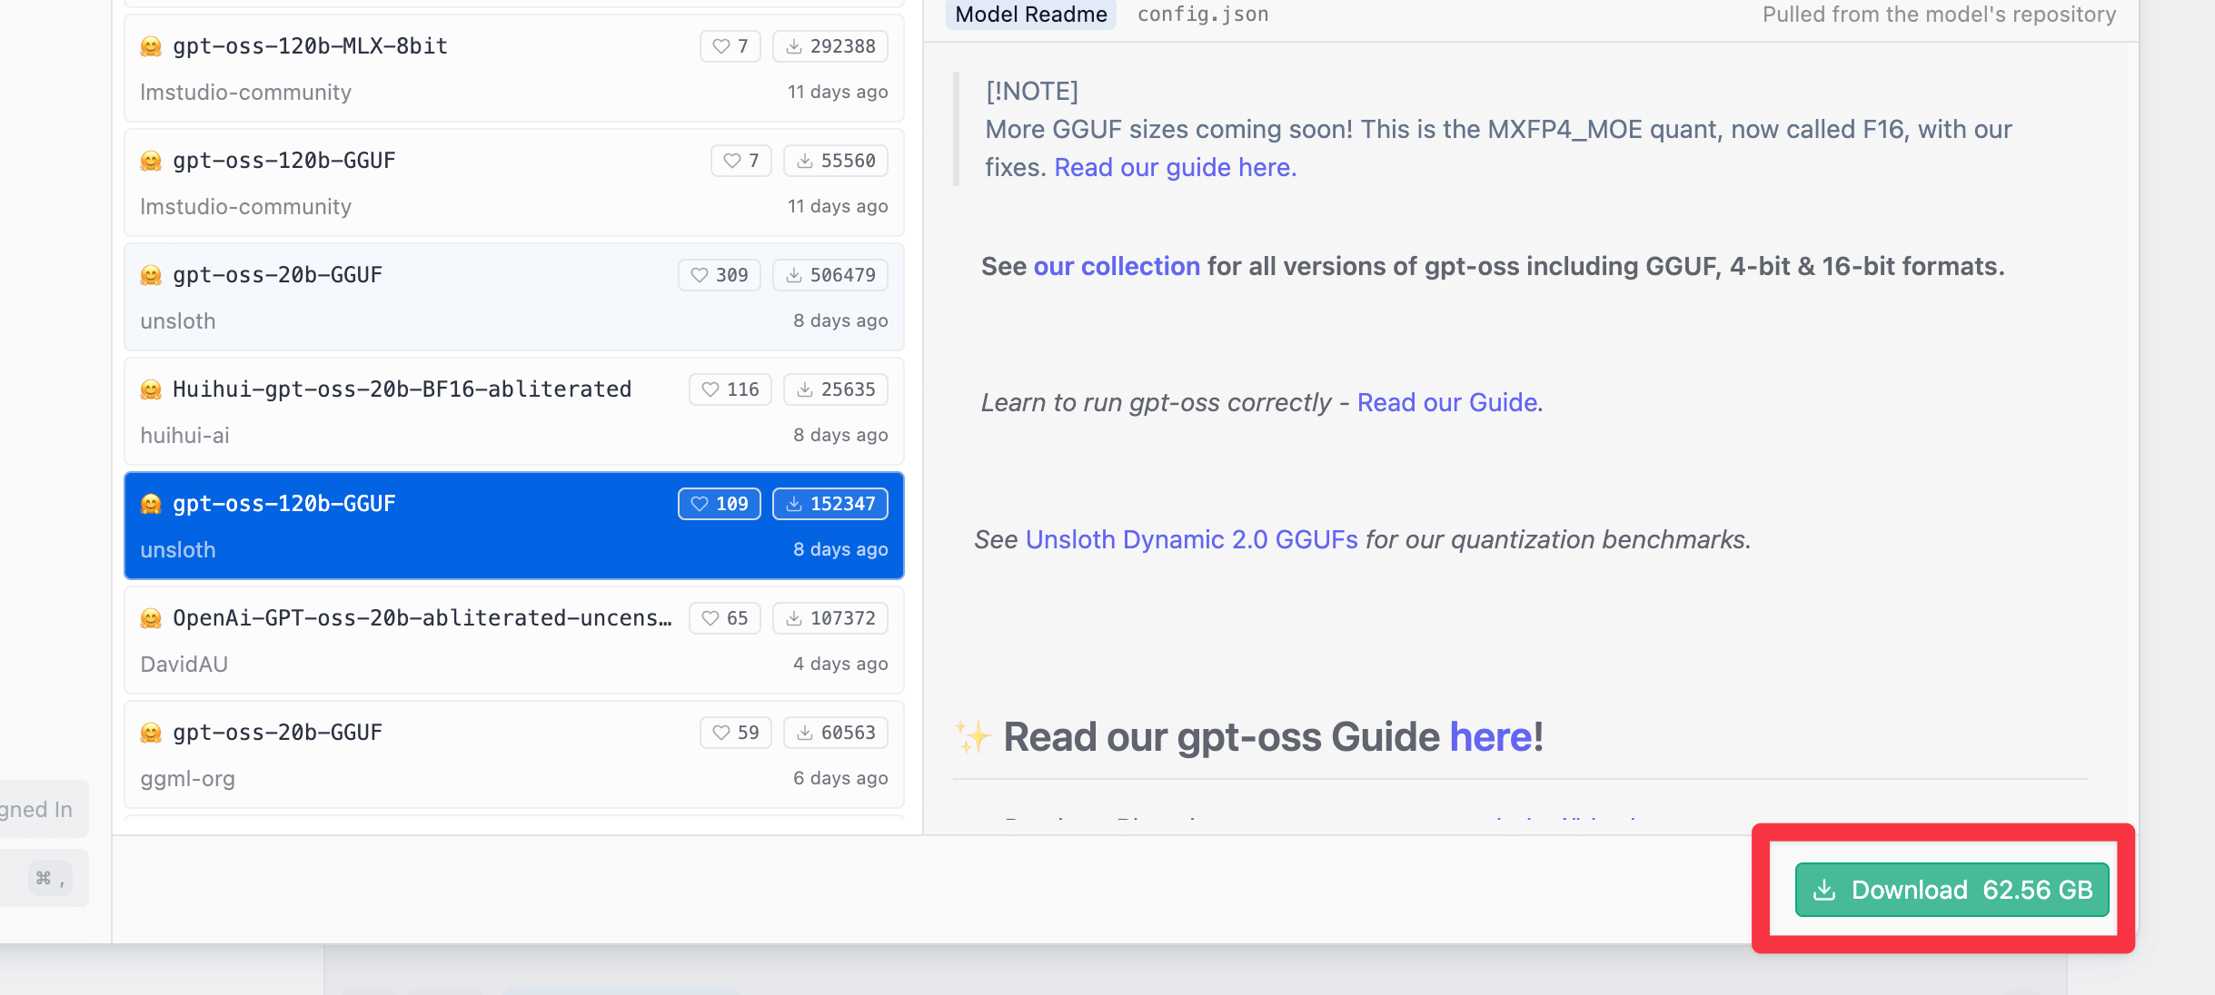The height and width of the screenshot is (995, 2215).
Task: Click selected model's 152347 downloads badge
Action: pyautogui.click(x=829, y=504)
